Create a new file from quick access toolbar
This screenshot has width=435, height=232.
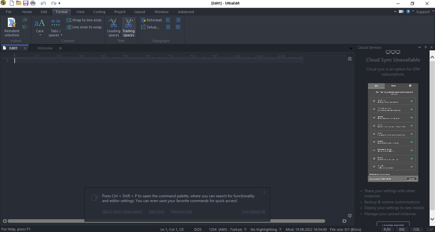tap(12, 4)
